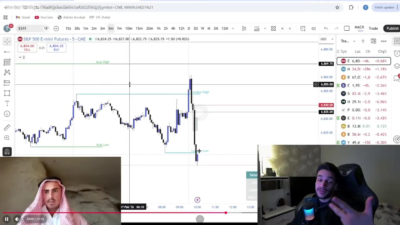Click the 6,804.00 SELL button
400x225 pixels.
pyautogui.click(x=27, y=47)
